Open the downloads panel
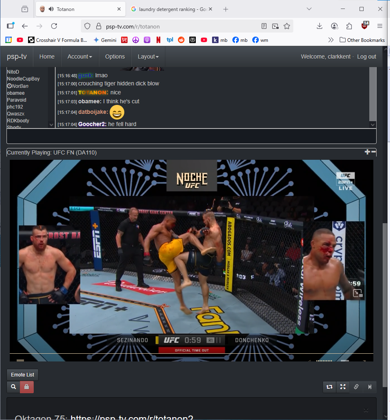Image resolution: width=390 pixels, height=420 pixels. [x=319, y=26]
